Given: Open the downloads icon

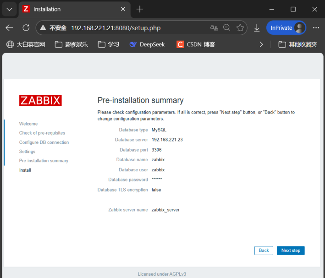Looking at the screenshot, I should pos(257,28).
